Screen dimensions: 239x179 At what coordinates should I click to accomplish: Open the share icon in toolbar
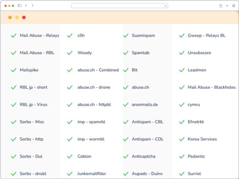coord(221,6)
